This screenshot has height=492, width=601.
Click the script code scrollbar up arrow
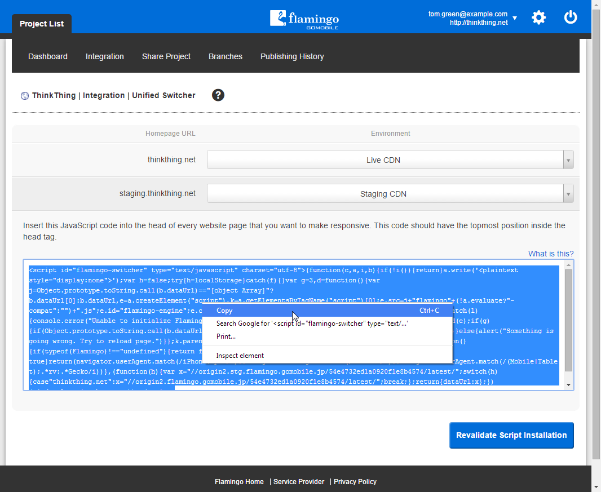pyautogui.click(x=568, y=265)
